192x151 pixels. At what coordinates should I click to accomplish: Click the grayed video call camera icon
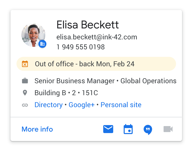tap(168, 129)
